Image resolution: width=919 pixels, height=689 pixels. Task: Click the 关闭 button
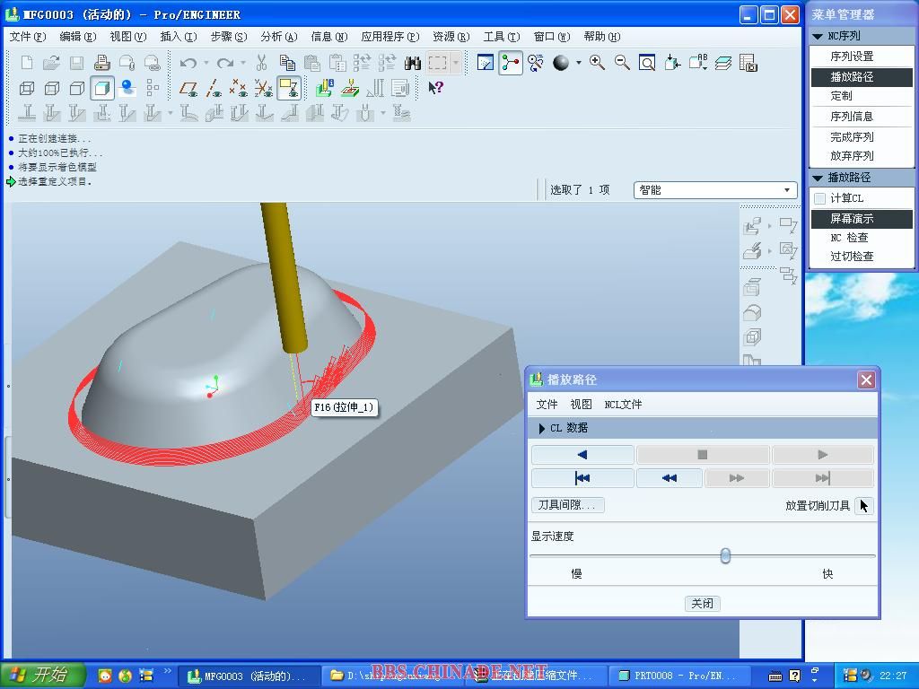coord(702,604)
